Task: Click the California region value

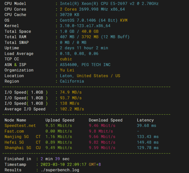Action: [x=72, y=81]
